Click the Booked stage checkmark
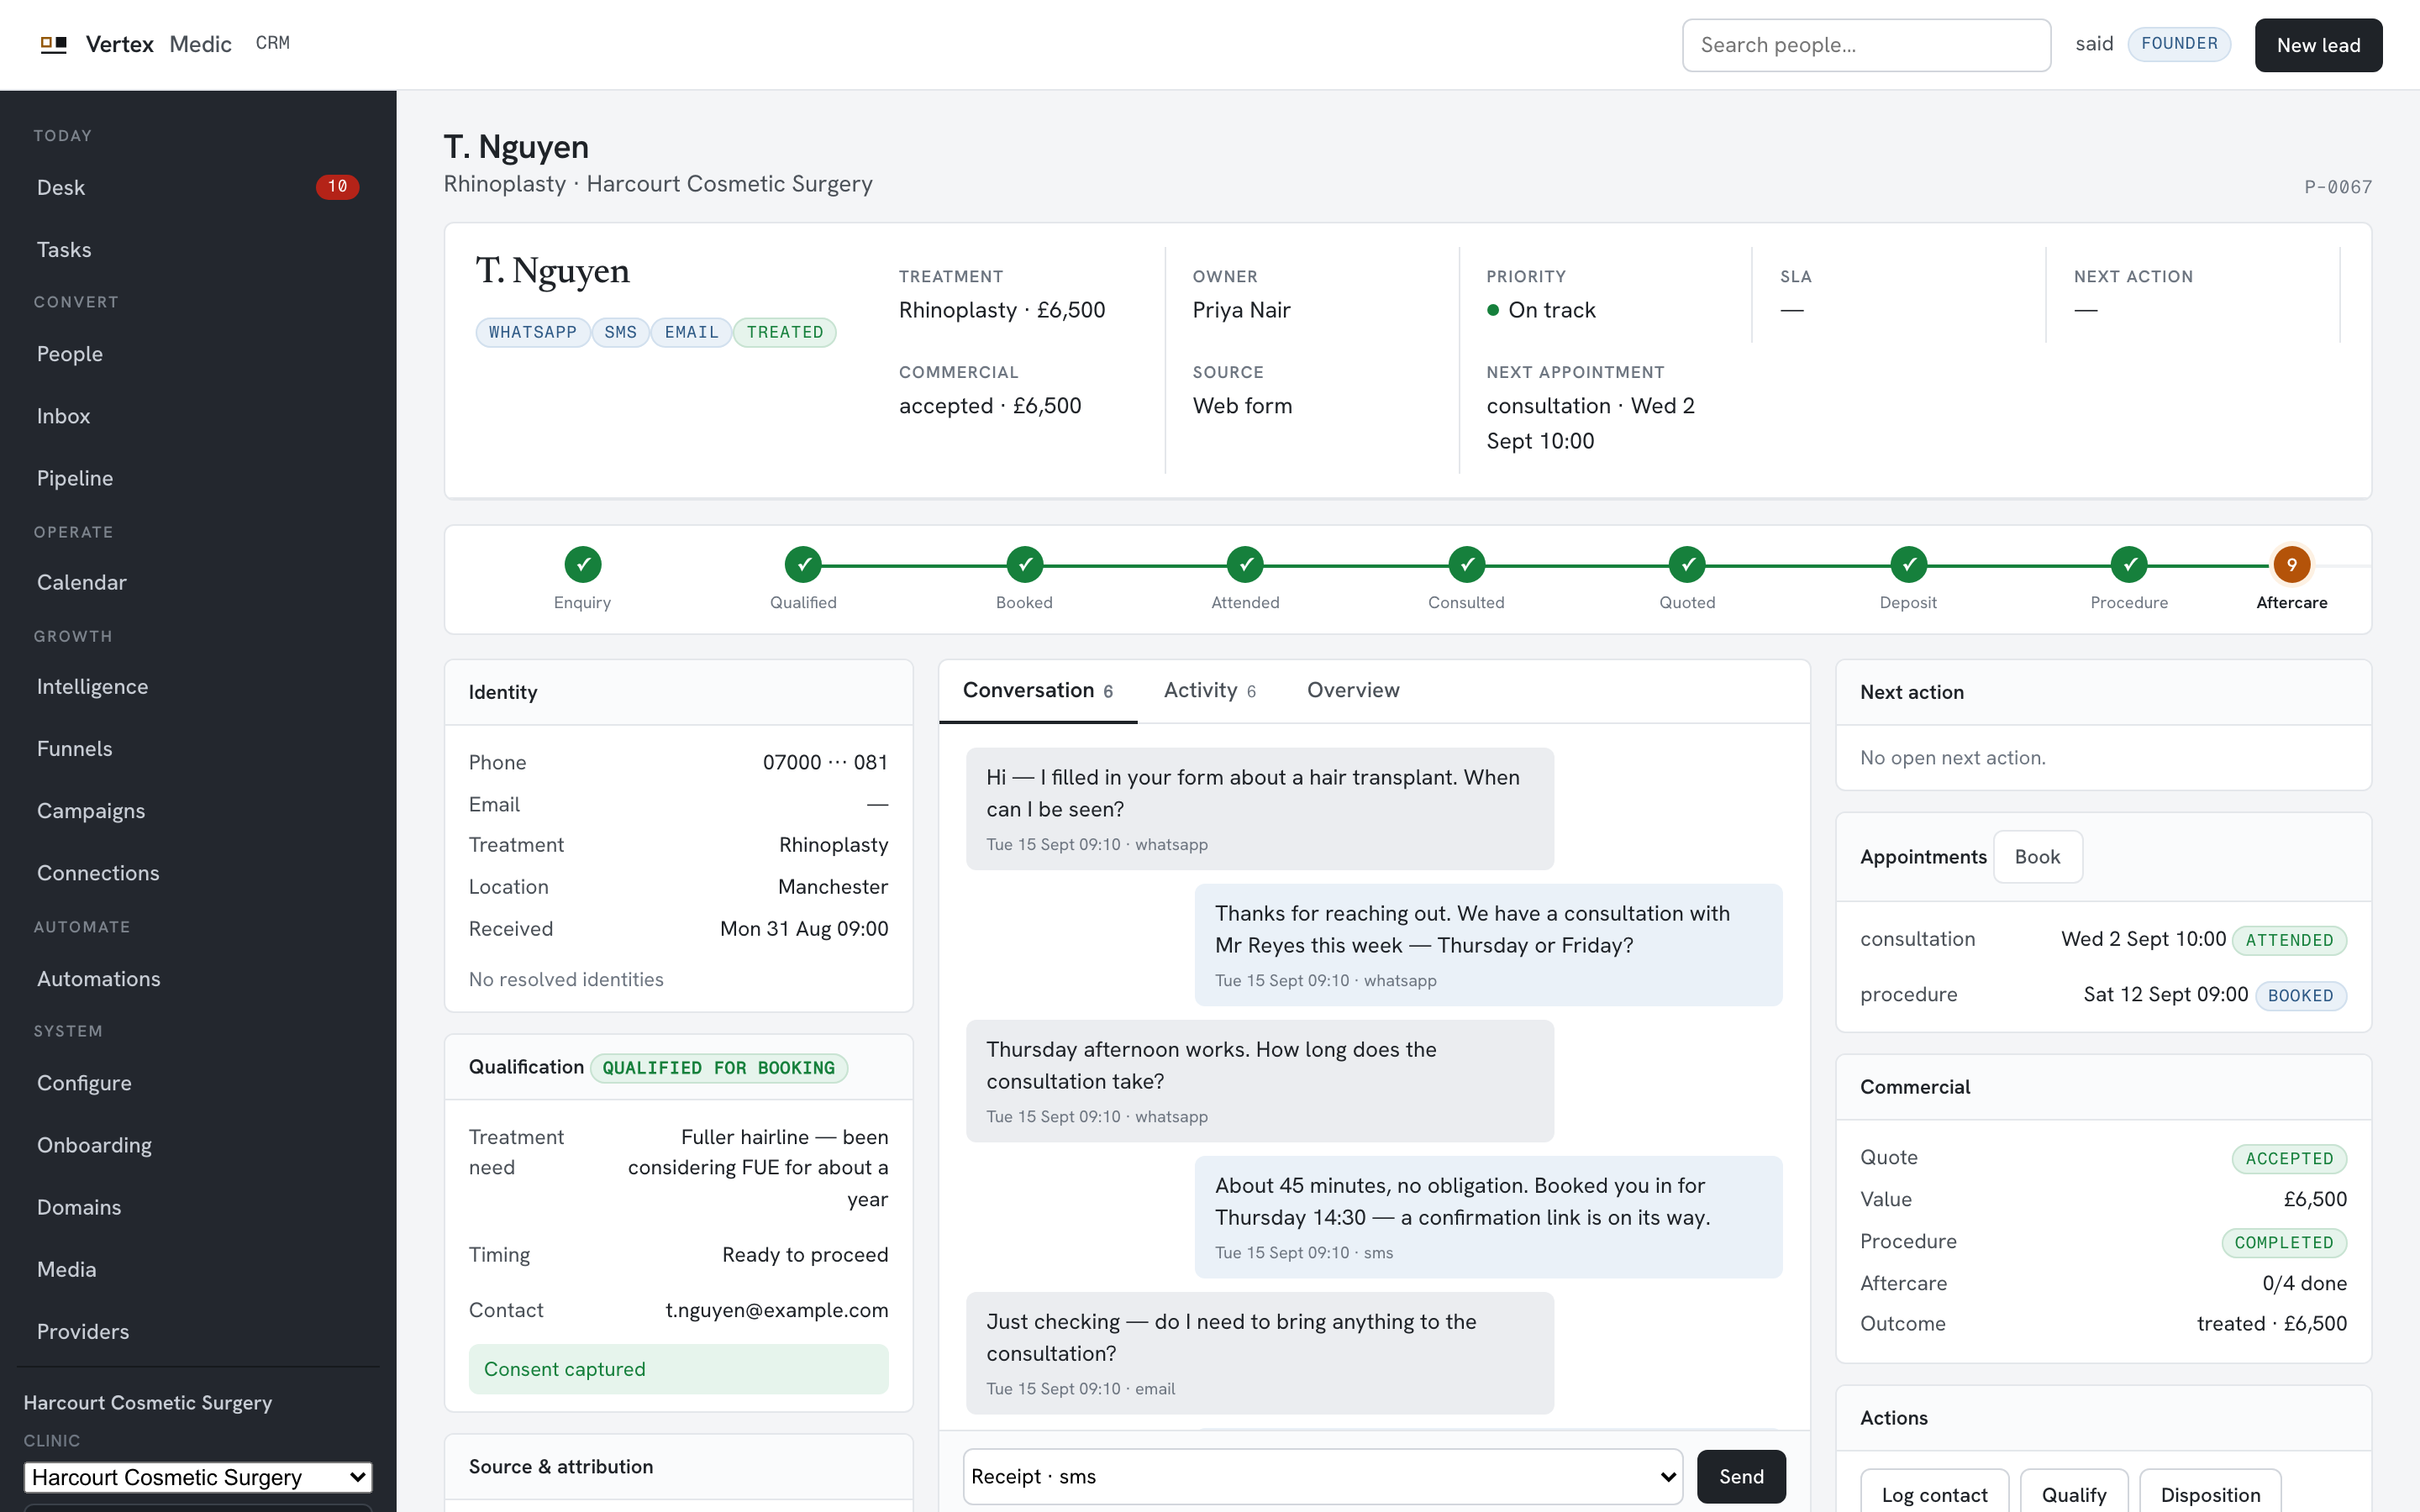 tap(1024, 564)
